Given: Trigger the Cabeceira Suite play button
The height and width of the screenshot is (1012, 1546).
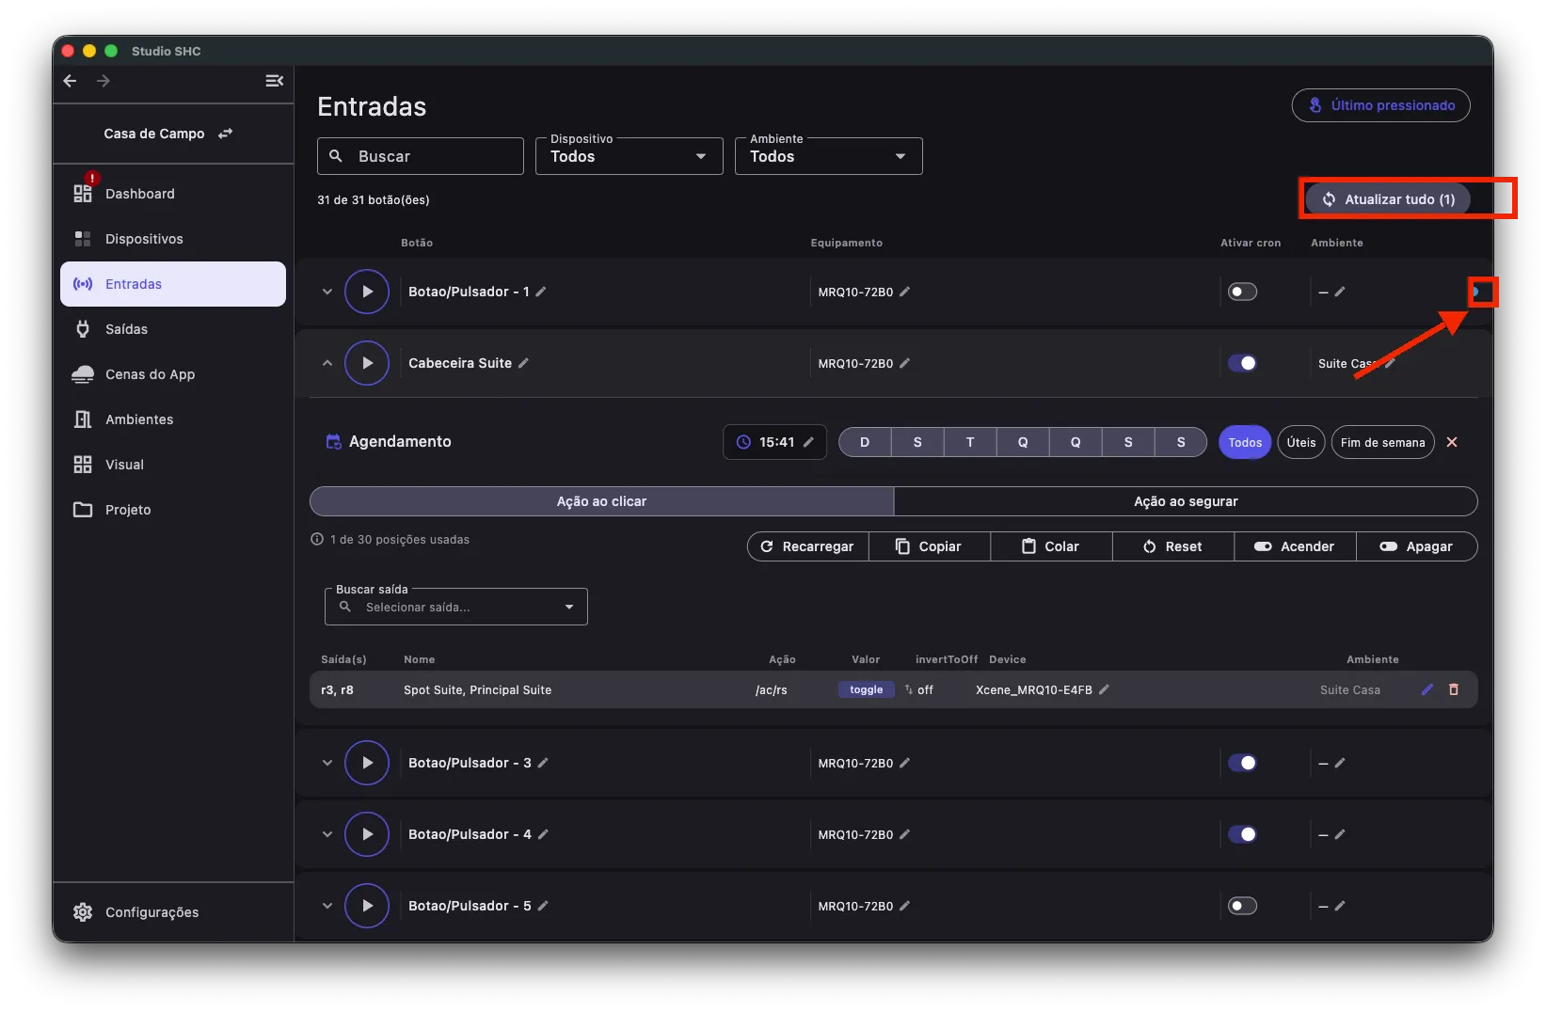Looking at the screenshot, I should pos(367,363).
